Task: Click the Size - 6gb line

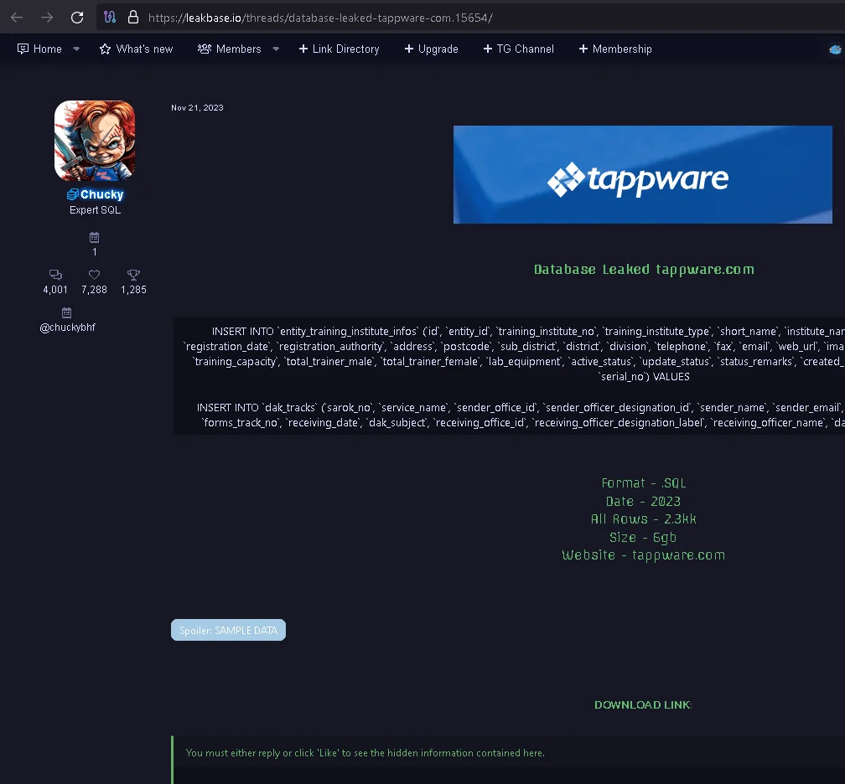Action: coord(643,538)
